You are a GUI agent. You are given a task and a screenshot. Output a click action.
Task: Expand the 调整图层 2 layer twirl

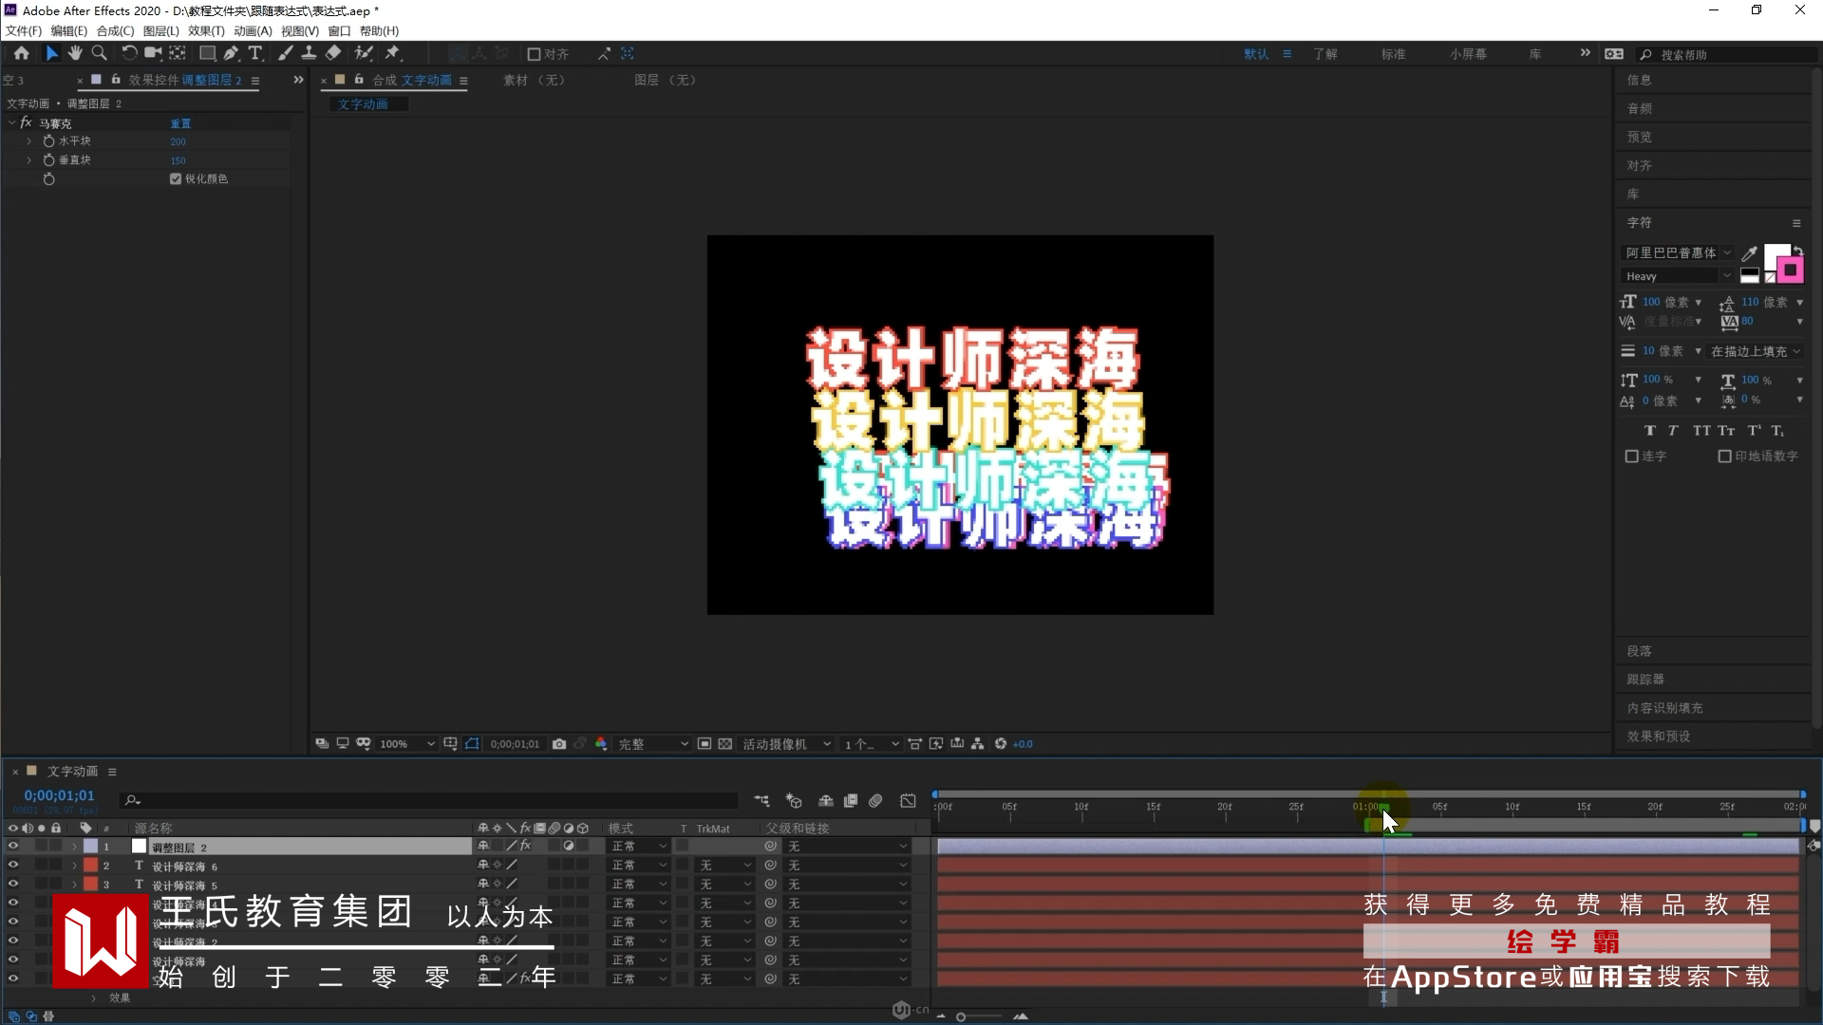(74, 847)
